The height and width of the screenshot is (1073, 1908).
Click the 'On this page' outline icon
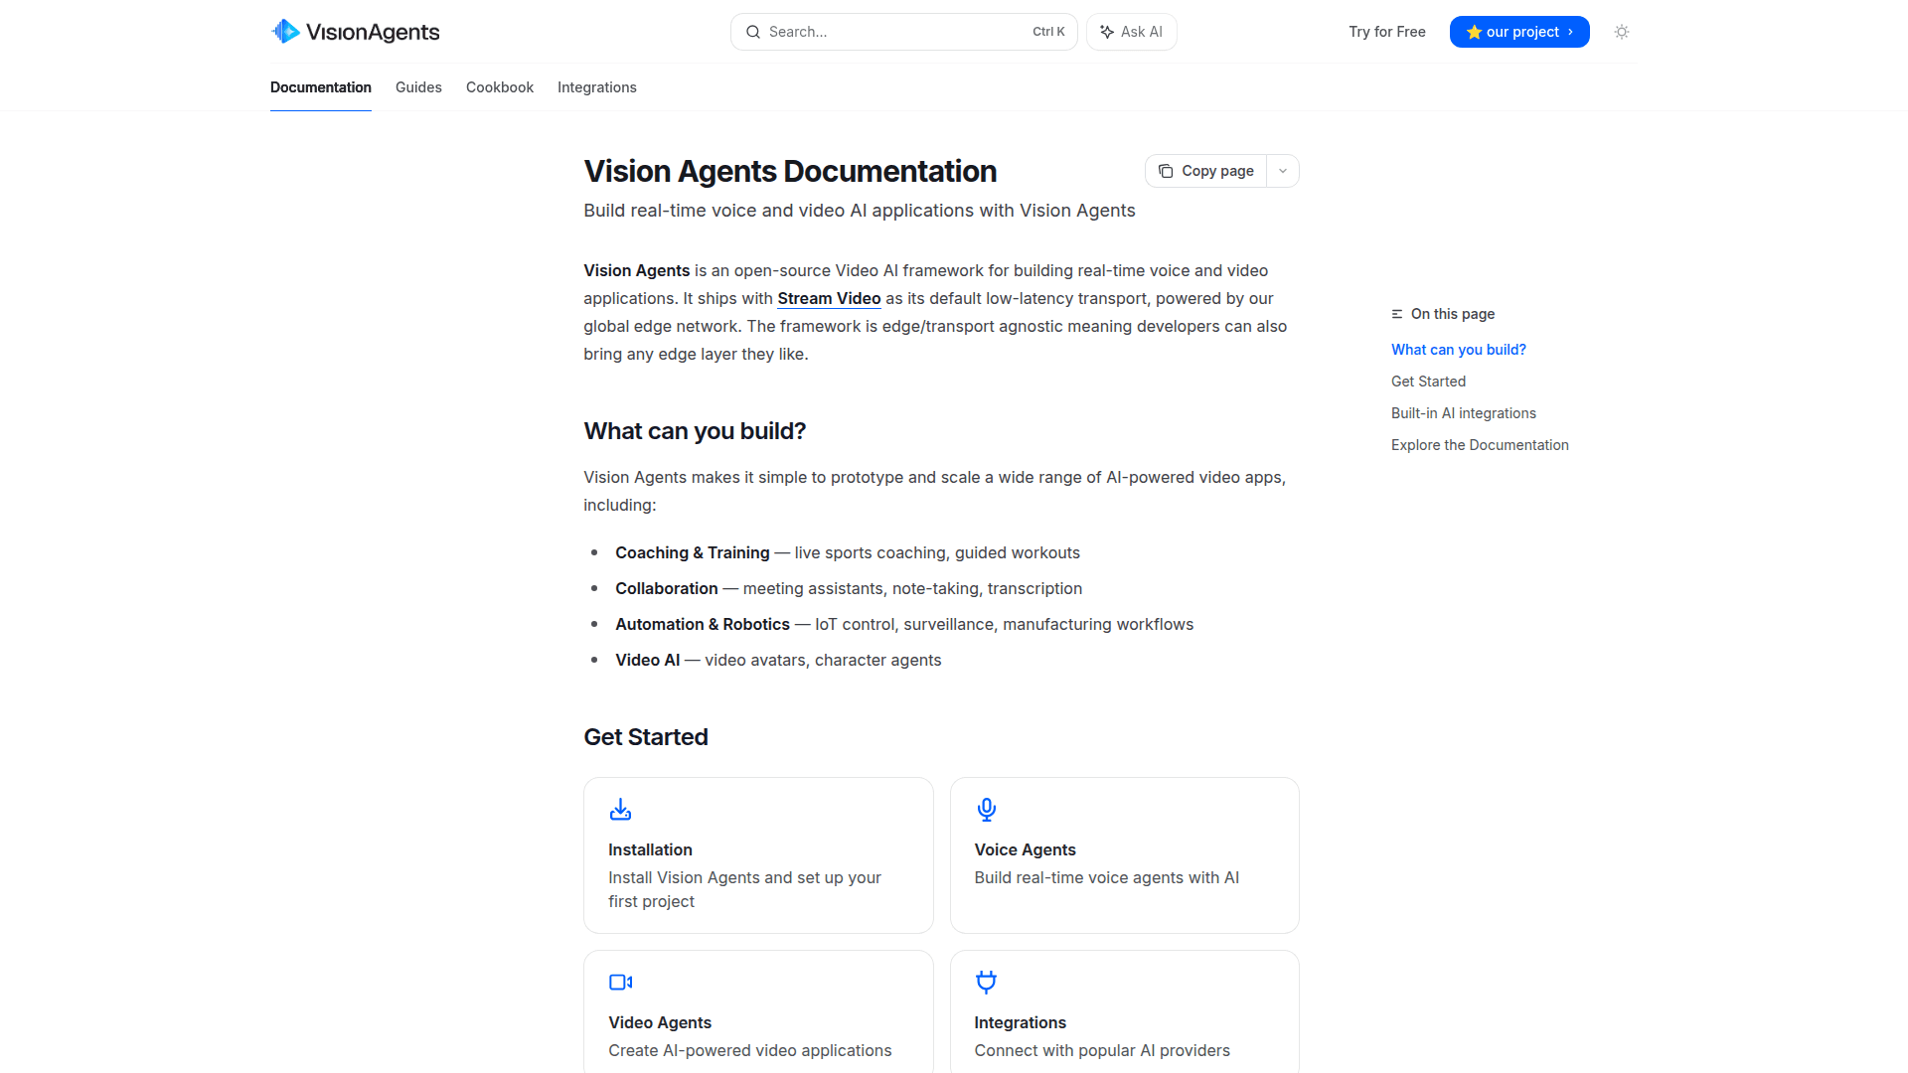tap(1395, 313)
